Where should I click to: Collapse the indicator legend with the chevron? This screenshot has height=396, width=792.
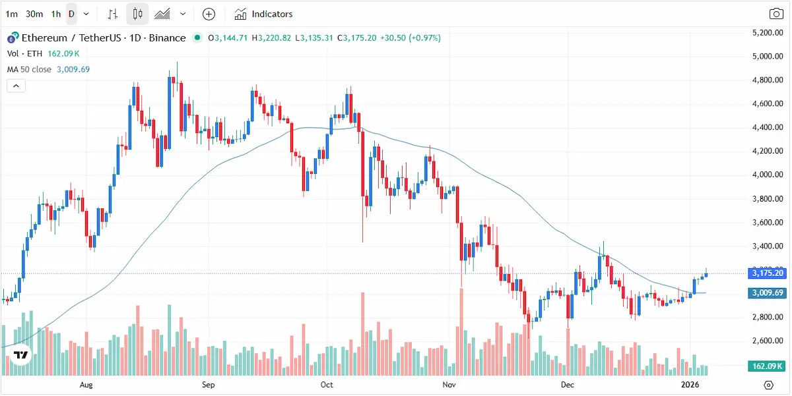(x=16, y=86)
